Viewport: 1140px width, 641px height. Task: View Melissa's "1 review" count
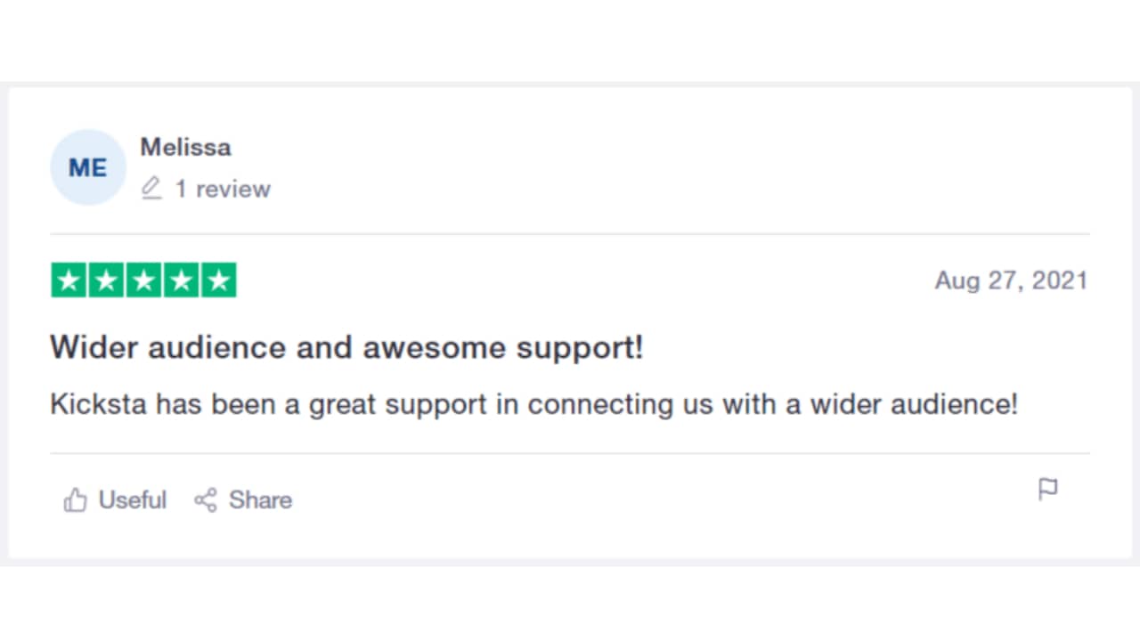(x=223, y=189)
